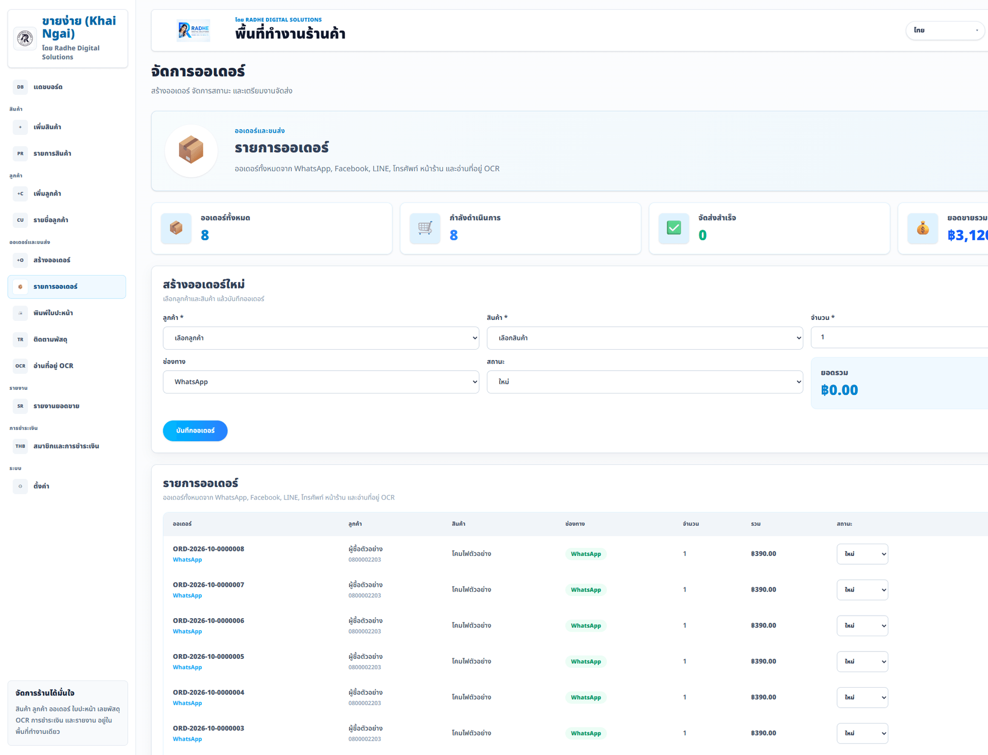Click the +C add customer icon
This screenshot has width=988, height=755.
point(20,193)
